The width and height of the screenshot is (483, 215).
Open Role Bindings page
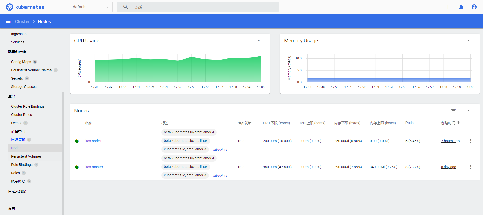click(22, 165)
